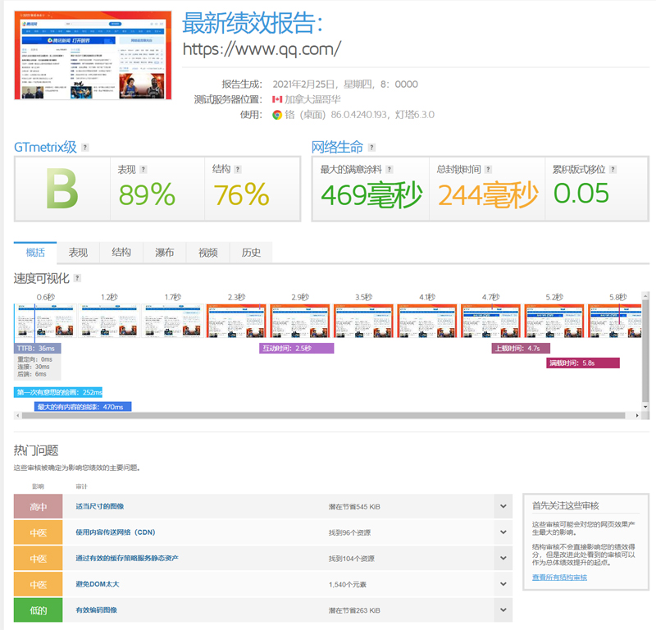The width and height of the screenshot is (656, 630).
Task: Click the qq.com page screenshot thumbnail
Action: [93, 55]
